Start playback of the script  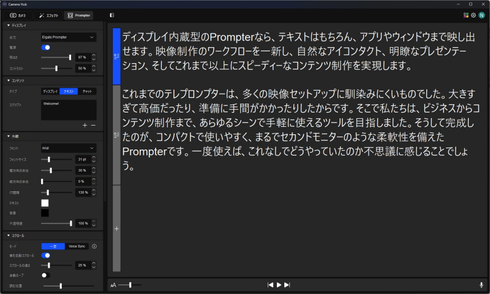pos(279,285)
